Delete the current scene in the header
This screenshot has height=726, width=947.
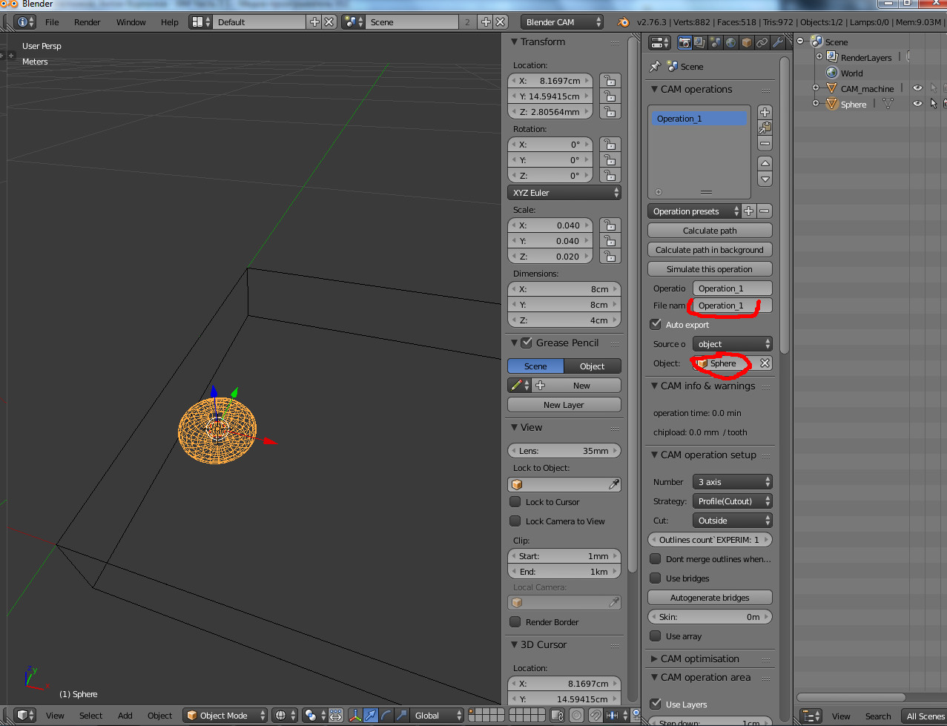[x=501, y=22]
